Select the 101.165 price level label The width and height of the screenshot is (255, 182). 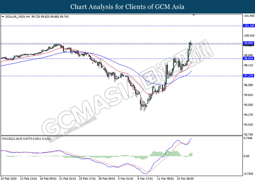click(249, 26)
